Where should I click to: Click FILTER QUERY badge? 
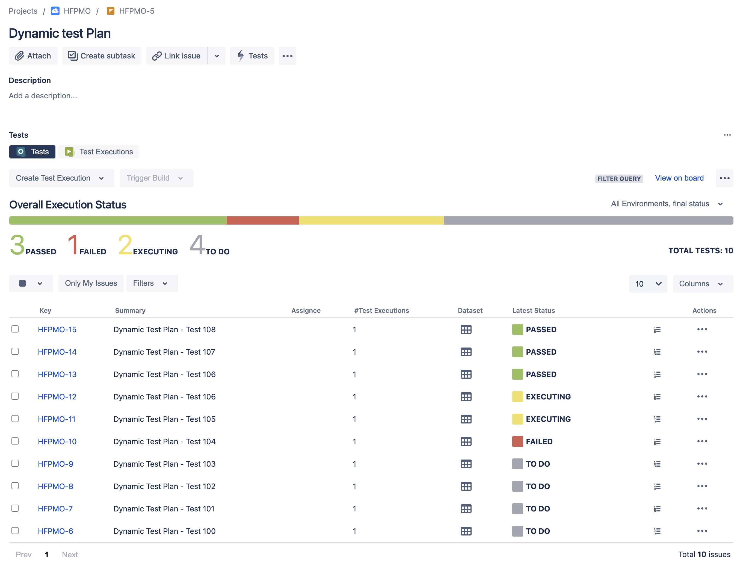[x=619, y=179]
